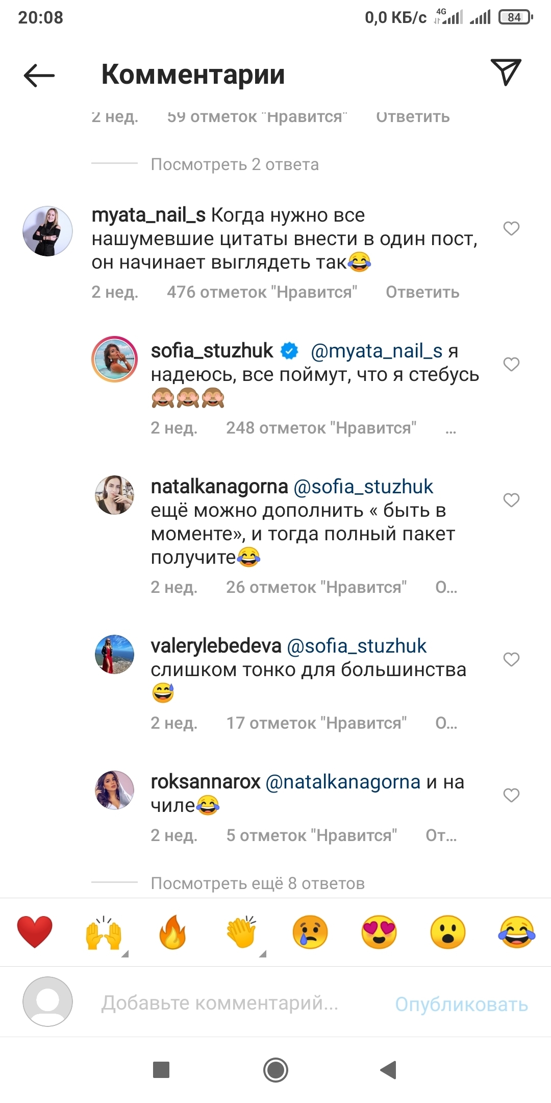Insert crying face emoji reaction

pos(310,932)
